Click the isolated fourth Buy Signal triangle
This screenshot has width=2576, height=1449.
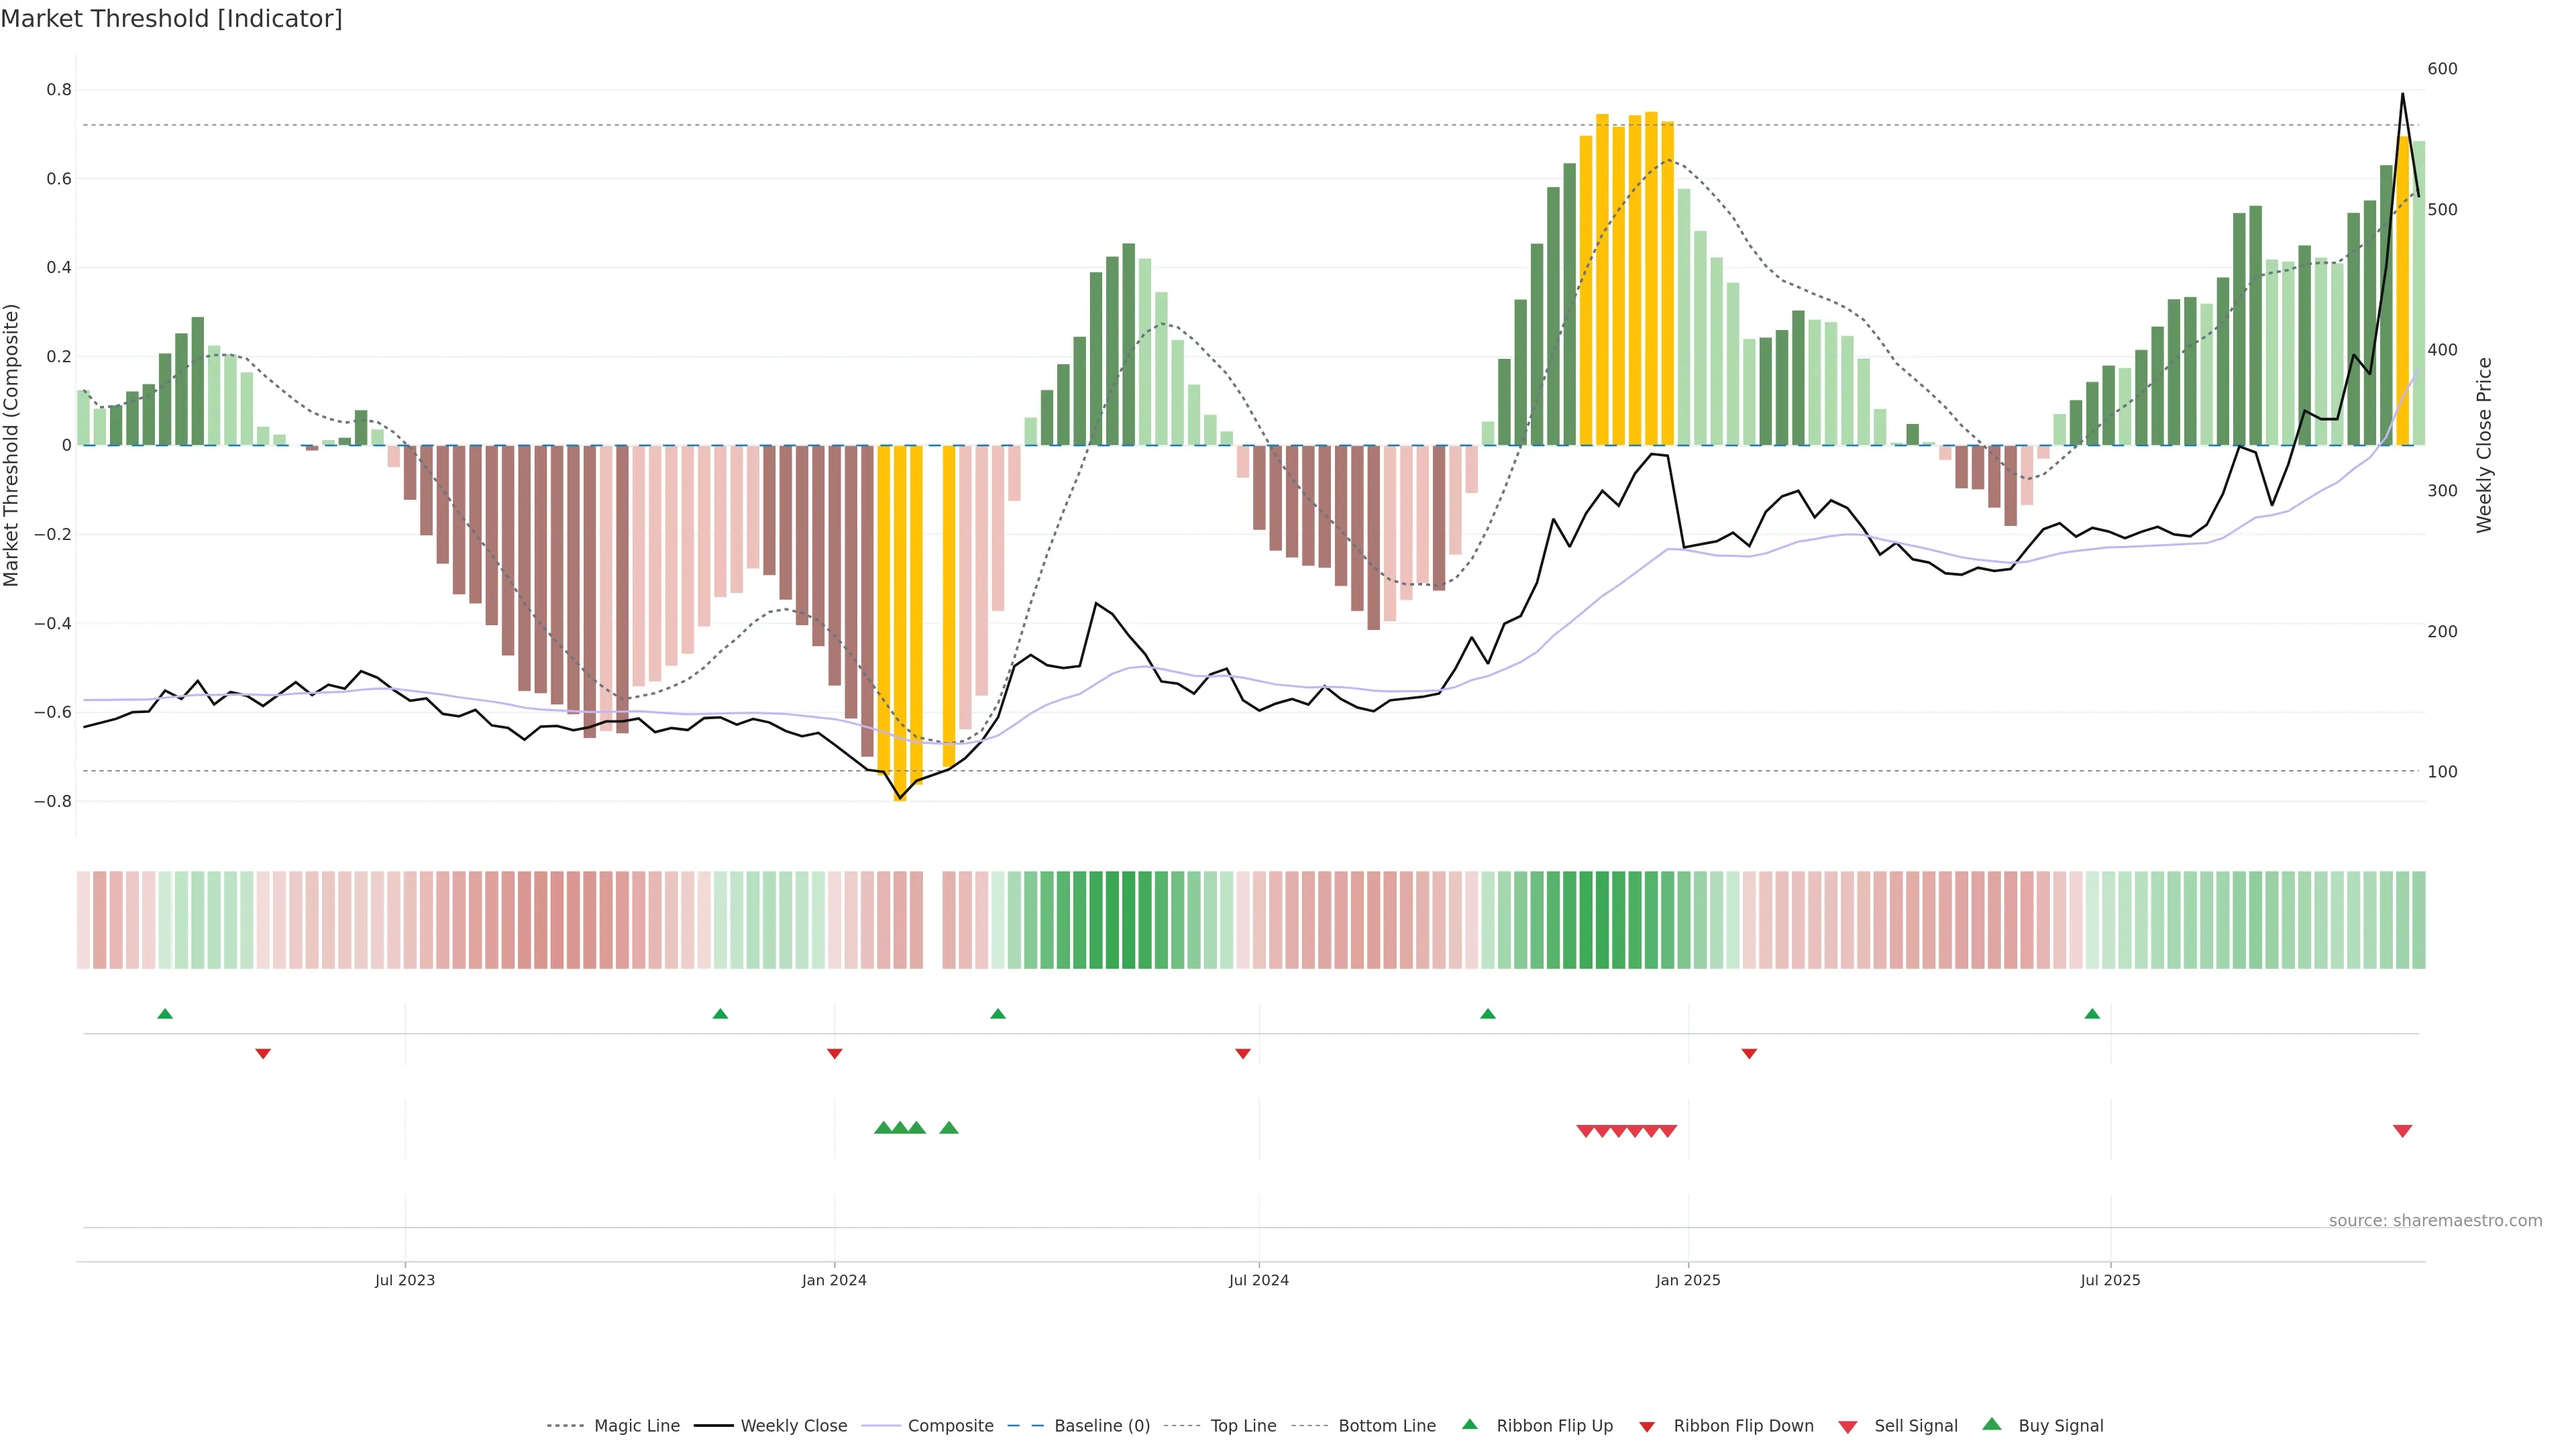pos(949,1128)
